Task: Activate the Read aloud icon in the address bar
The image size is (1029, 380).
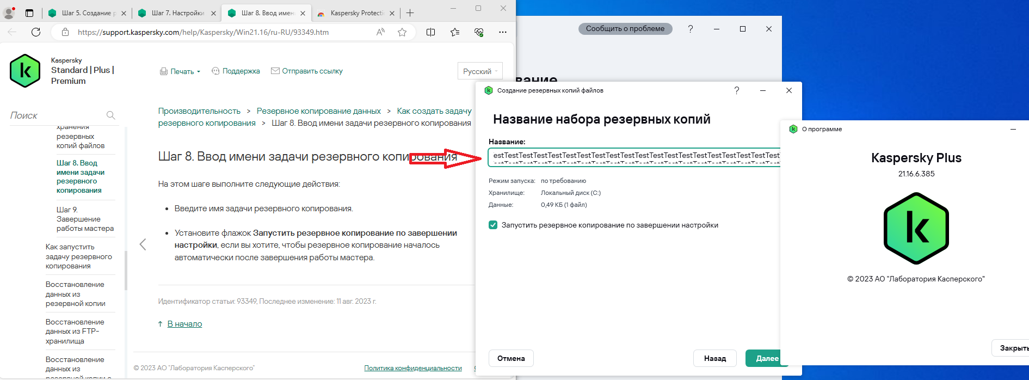Action: click(x=380, y=32)
